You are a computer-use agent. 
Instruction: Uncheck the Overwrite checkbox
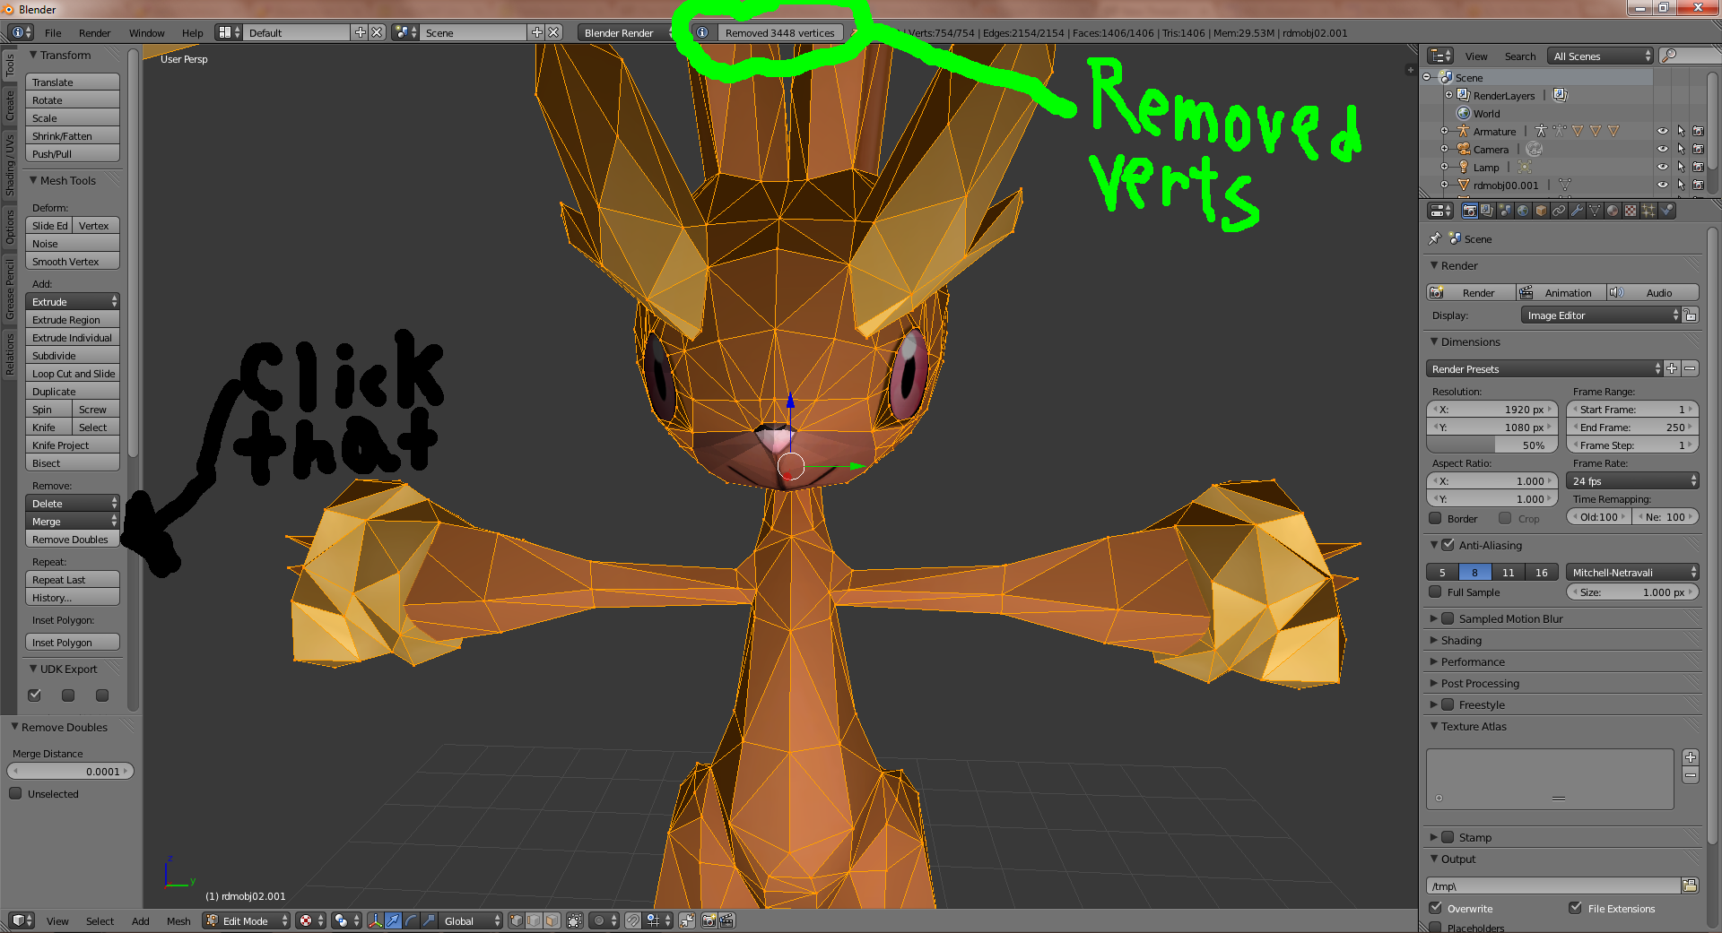[1435, 908]
